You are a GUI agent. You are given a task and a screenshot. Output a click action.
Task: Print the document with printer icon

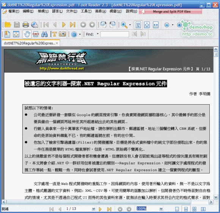coord(25,25)
